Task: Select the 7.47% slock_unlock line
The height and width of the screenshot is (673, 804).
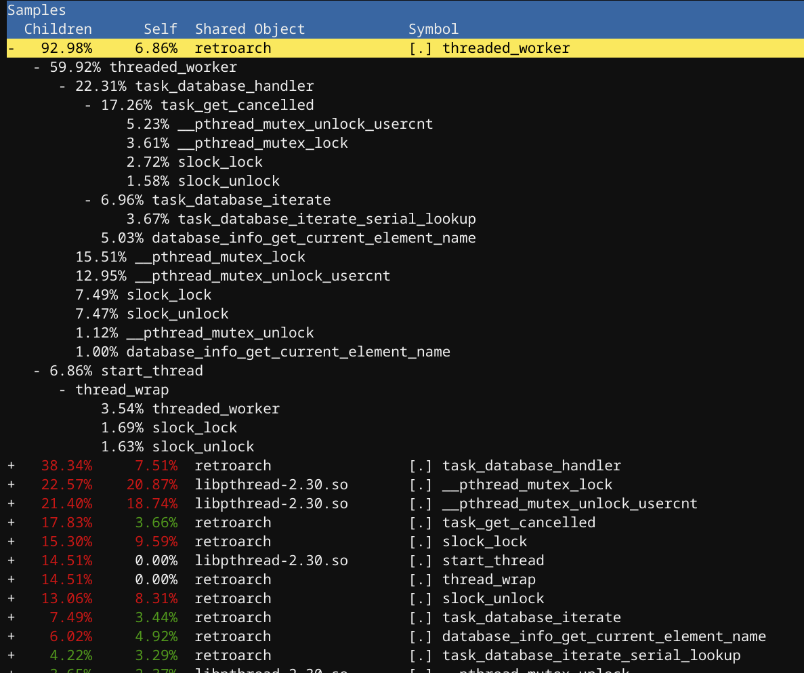Action: (152, 314)
